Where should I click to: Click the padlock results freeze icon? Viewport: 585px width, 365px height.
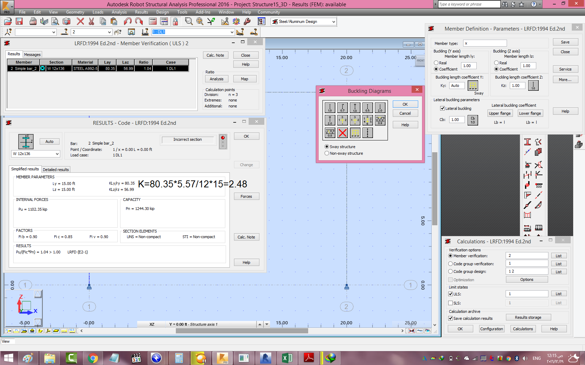tap(175, 22)
